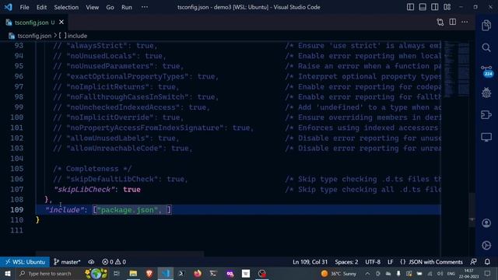Screen dimensions: 498x280
Task: Click the master* branch in status bar
Action: (67, 262)
